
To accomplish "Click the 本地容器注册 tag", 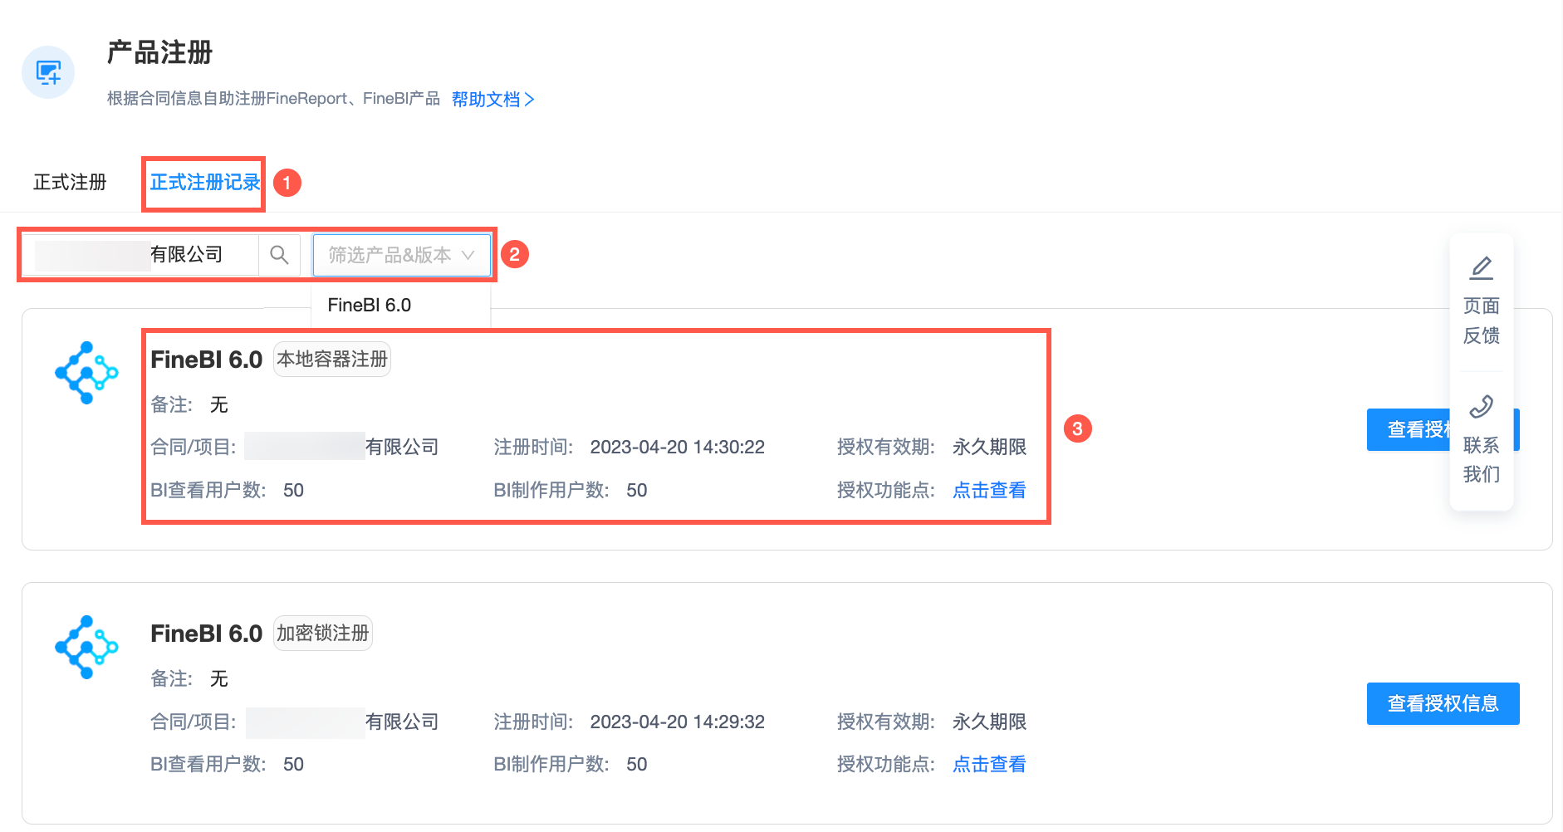I will [332, 360].
